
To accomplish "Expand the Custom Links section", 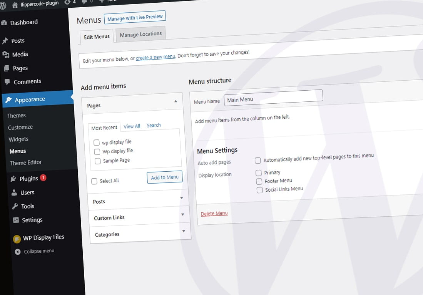I will [182, 215].
